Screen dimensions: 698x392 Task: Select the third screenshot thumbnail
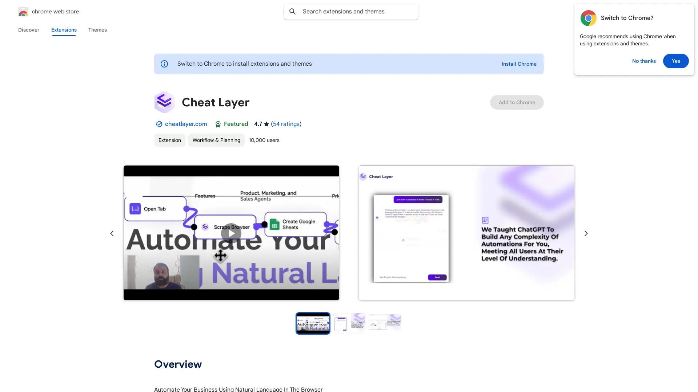[x=385, y=323]
